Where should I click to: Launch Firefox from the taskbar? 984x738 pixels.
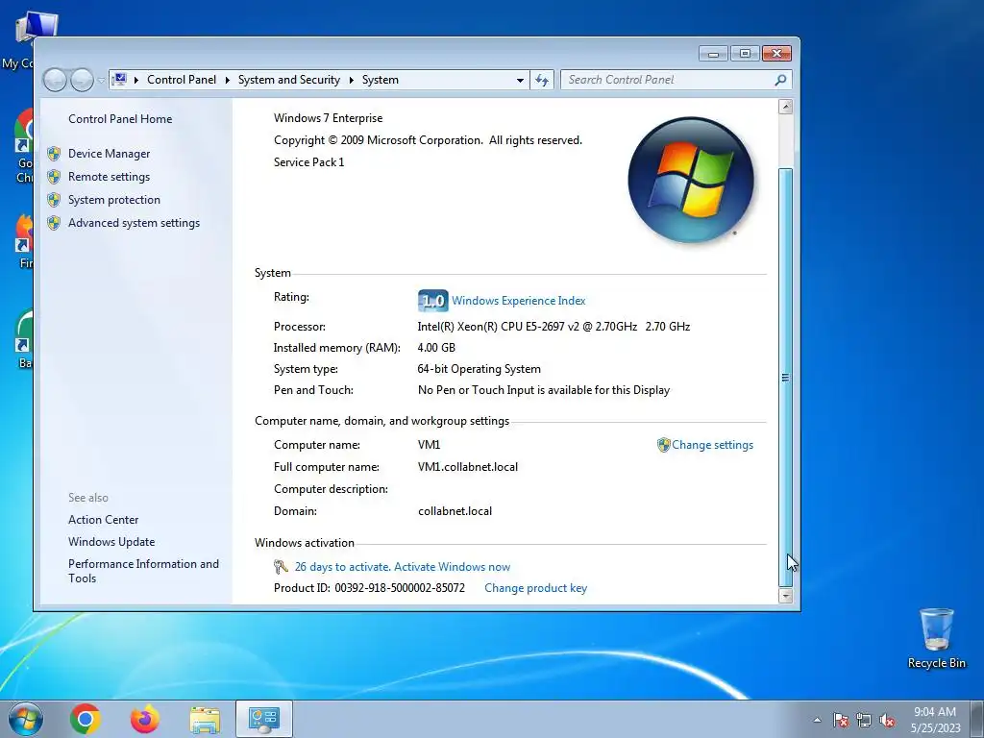[145, 719]
